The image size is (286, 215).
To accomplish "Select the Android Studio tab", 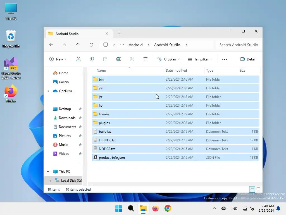I will point(78,34).
